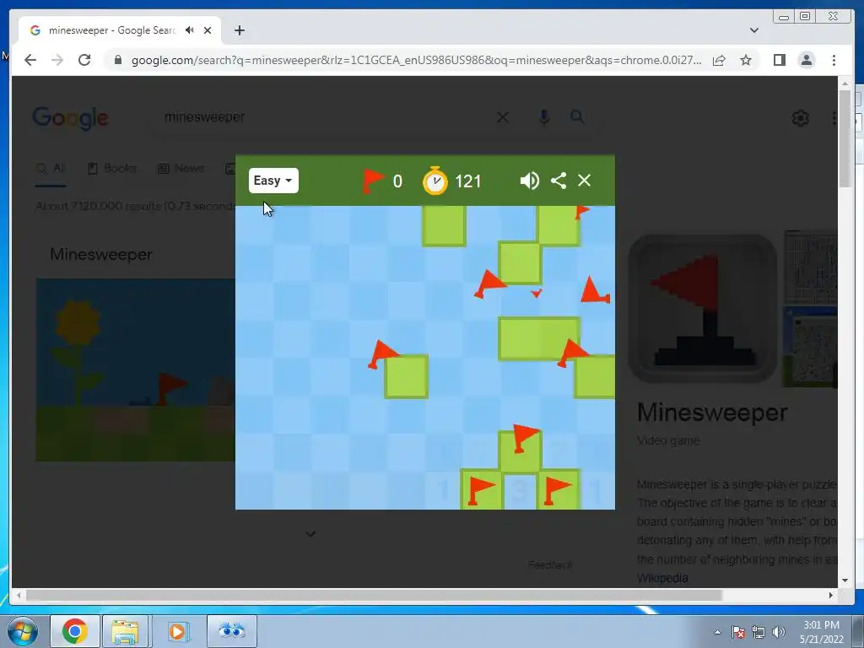Click the Minesweeper share icon
Viewport: 864px width, 648px height.
pos(559,181)
